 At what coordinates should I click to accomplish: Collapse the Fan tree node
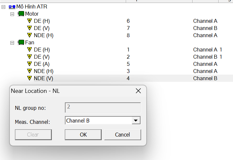click(12, 43)
